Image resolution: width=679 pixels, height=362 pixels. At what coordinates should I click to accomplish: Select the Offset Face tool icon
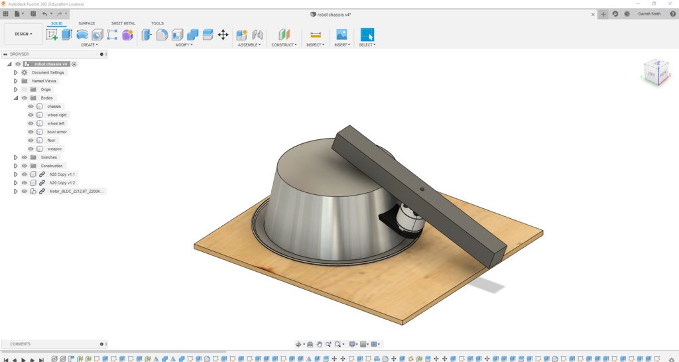tap(208, 34)
